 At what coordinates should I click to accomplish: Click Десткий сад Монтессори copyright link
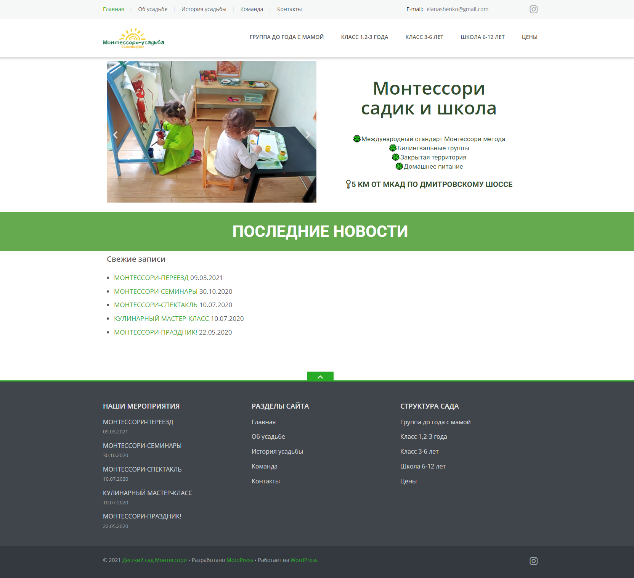click(x=154, y=560)
